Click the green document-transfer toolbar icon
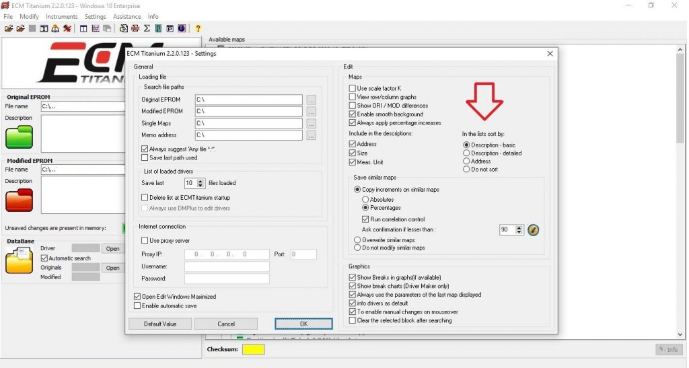Screen dimensions: 689x368 pos(124,28)
